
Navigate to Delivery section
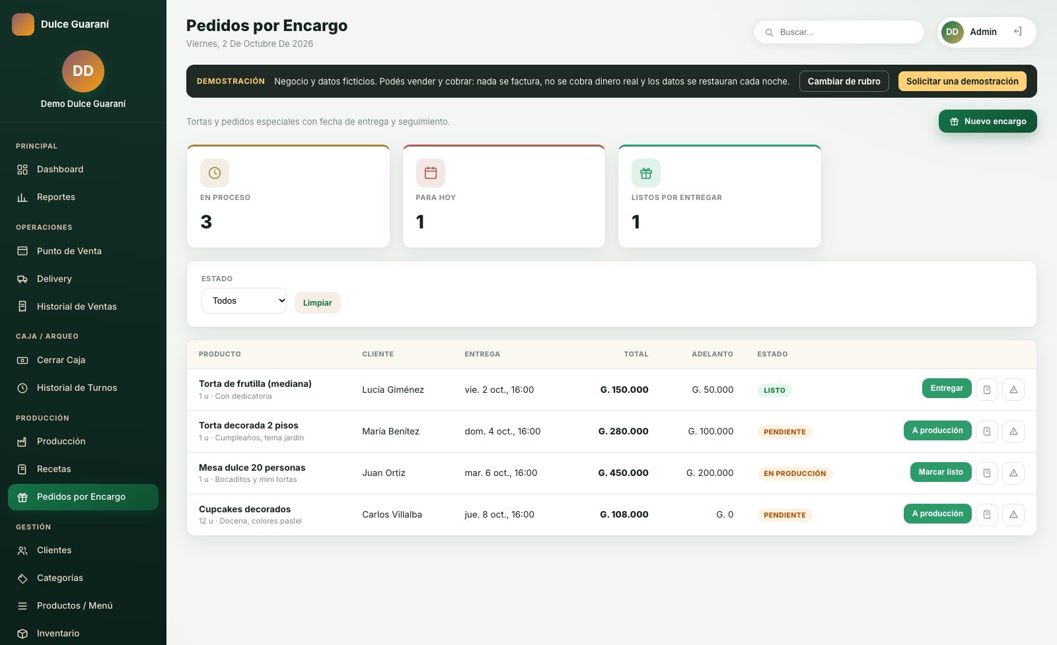(83, 279)
